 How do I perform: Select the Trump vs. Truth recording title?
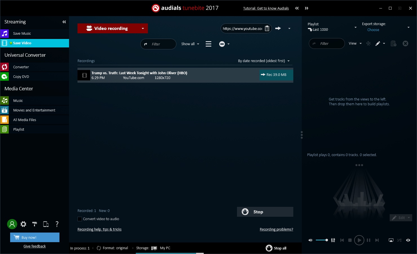[139, 73]
